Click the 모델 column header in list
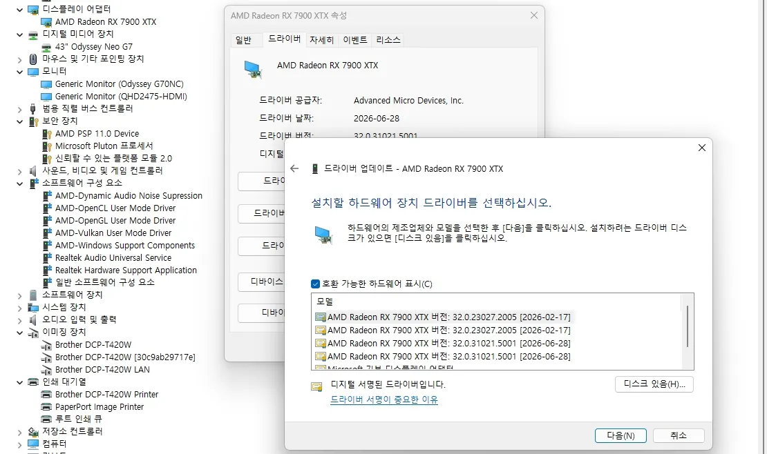 [x=325, y=302]
